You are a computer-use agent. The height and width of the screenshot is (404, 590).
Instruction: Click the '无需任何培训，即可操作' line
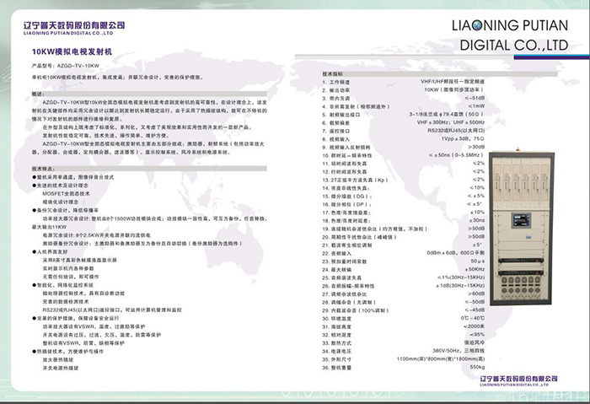[71, 277]
